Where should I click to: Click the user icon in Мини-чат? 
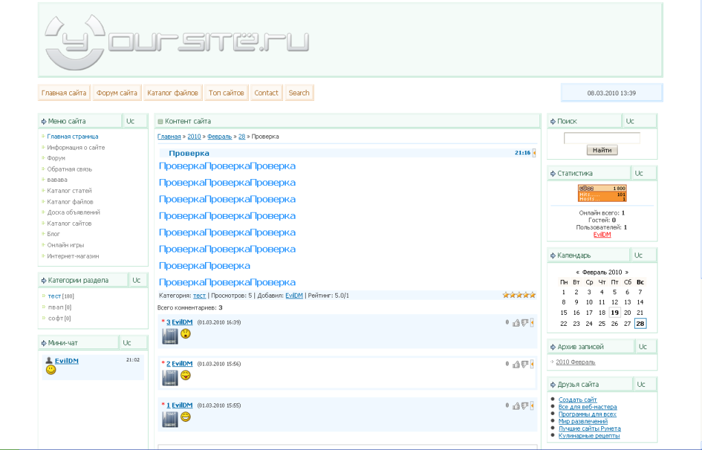(49, 360)
